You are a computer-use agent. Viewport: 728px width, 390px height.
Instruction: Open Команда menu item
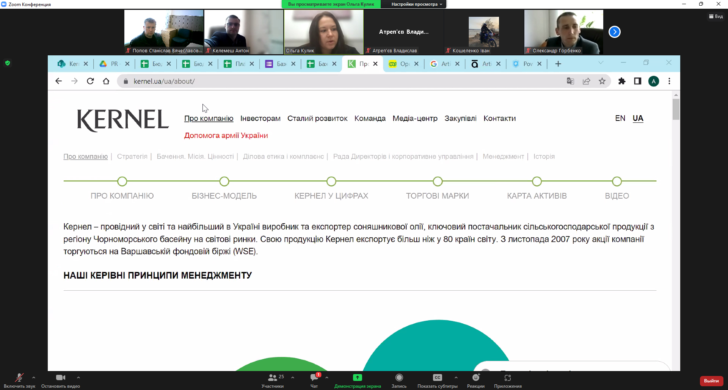point(370,119)
